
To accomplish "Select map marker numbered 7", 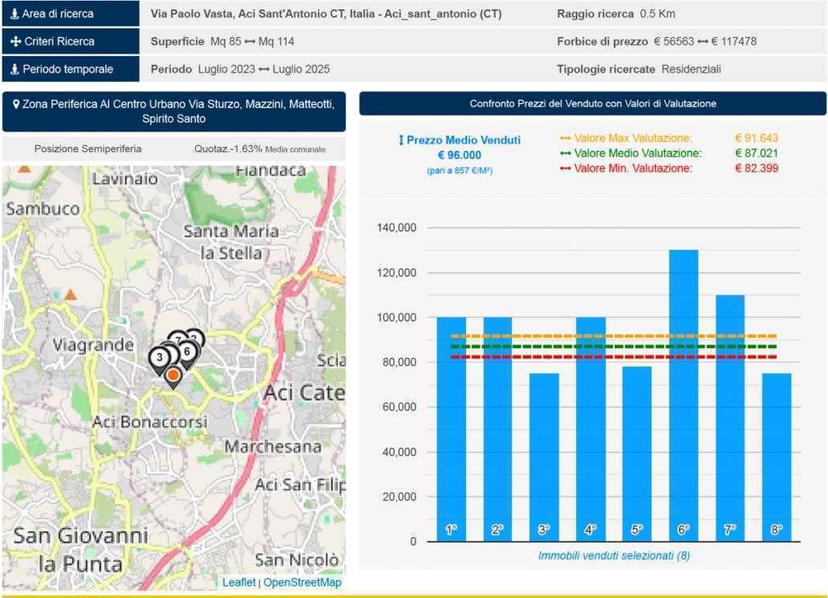I will click(x=178, y=337).
